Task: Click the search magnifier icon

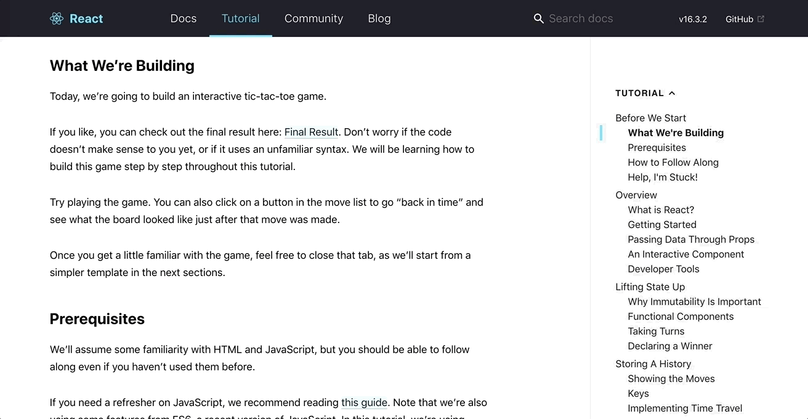Action: (538, 18)
